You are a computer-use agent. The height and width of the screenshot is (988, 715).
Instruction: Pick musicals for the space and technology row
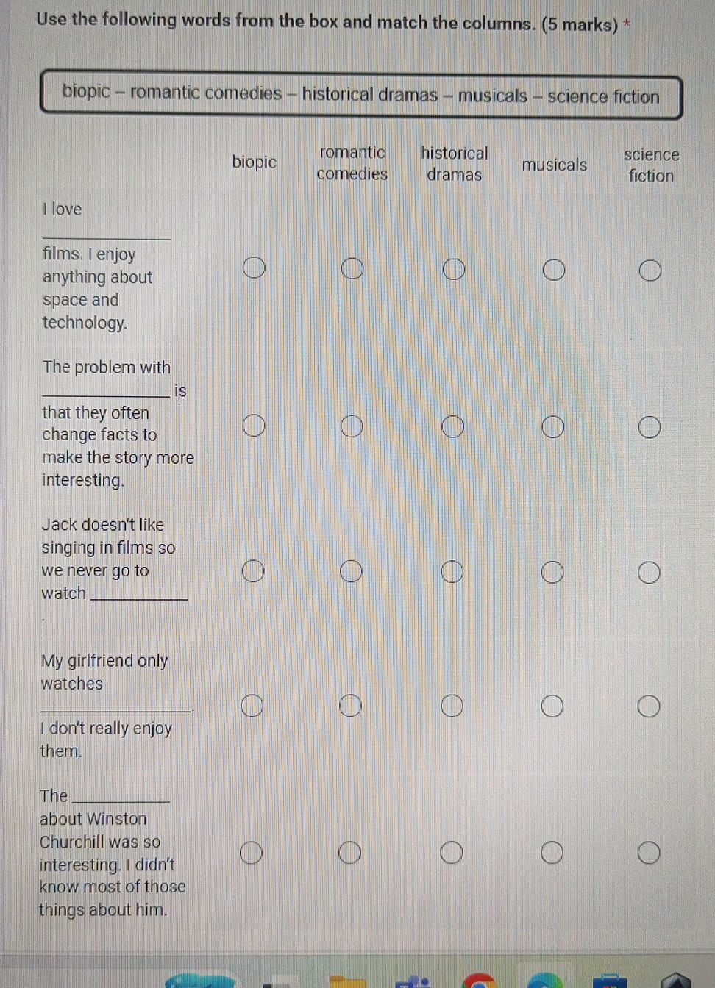click(554, 270)
